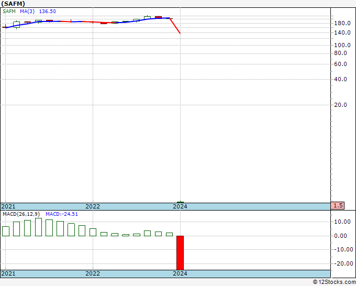This screenshot has height=286, width=356.
Task: Click the small green candlestick at chart bottom
Action: (180, 202)
